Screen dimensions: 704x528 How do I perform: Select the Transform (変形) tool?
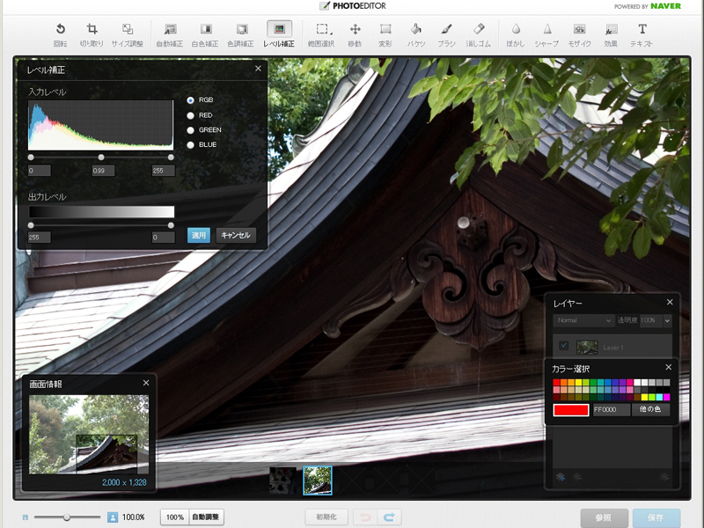[x=385, y=34]
